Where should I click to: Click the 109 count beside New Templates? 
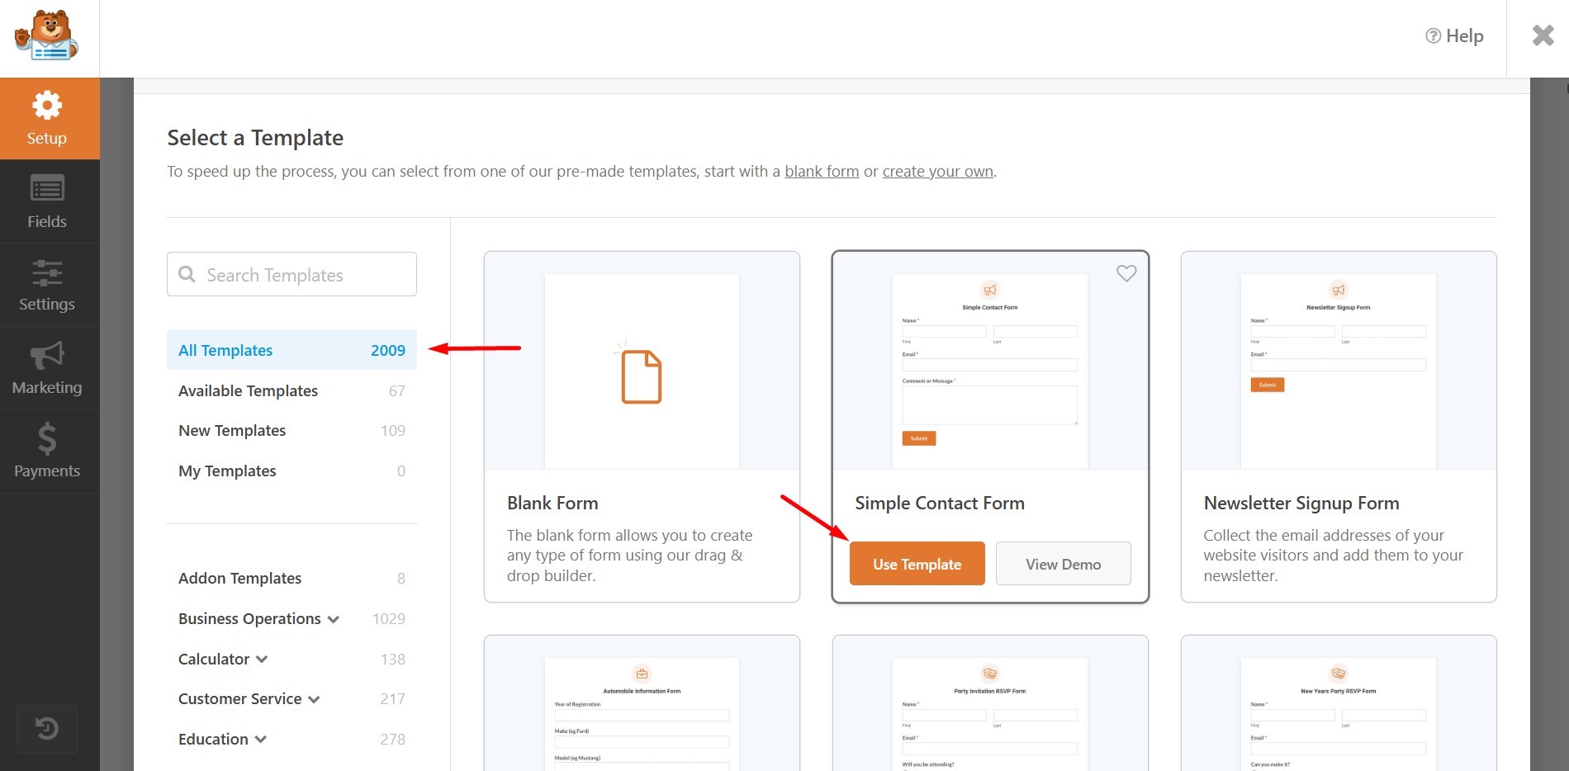(x=393, y=430)
